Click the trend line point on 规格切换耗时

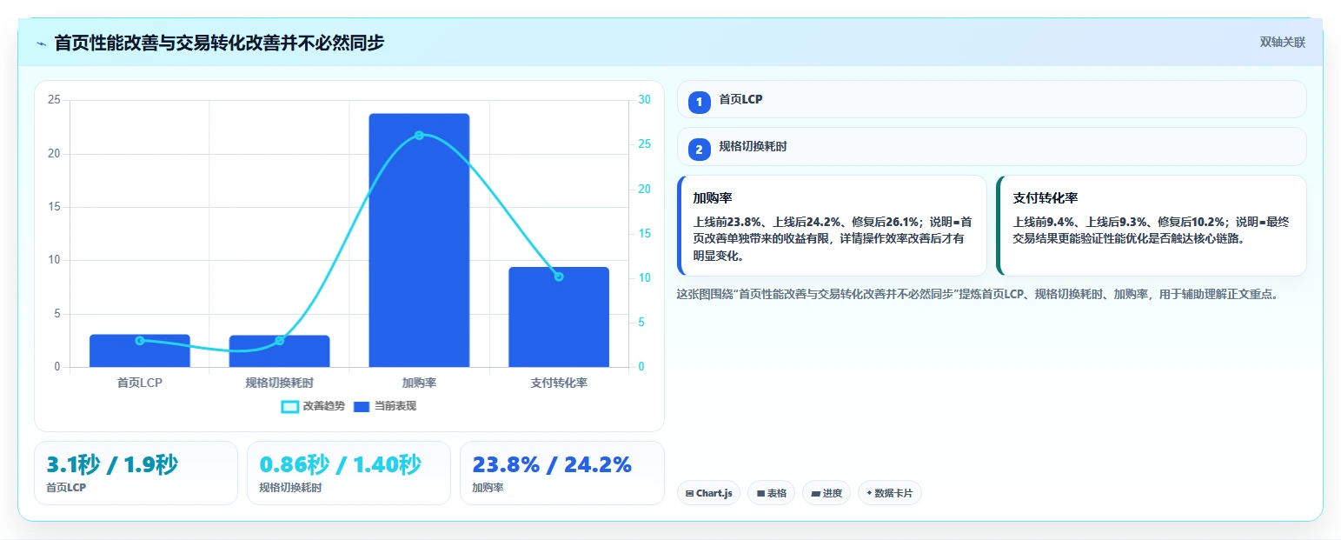[x=279, y=341]
